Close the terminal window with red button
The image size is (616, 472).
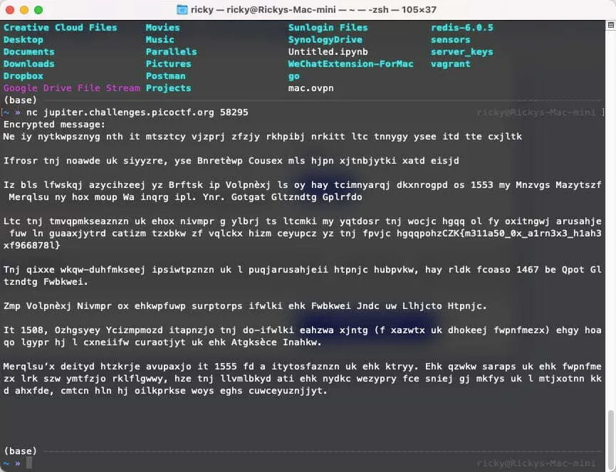pyautogui.click(x=10, y=10)
